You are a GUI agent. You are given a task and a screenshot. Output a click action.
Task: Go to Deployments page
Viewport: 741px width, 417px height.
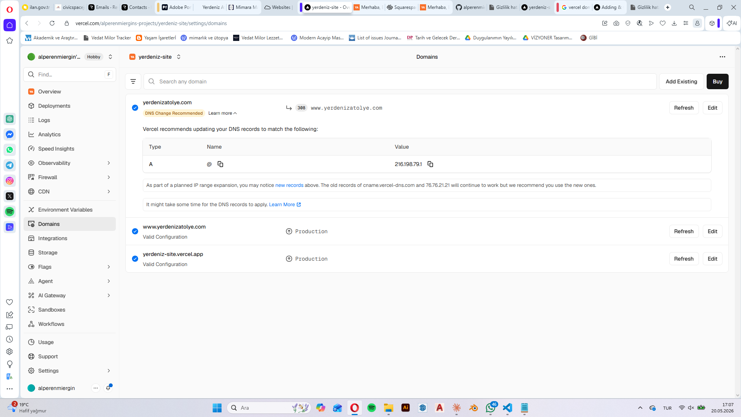(69, 106)
